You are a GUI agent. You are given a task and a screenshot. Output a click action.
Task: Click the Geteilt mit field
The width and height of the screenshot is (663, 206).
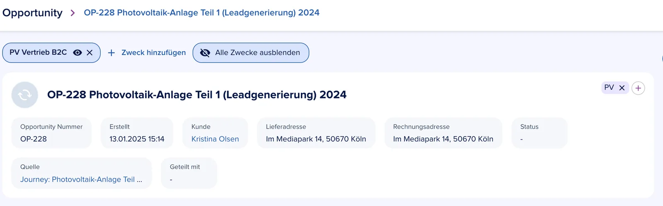pos(189,173)
